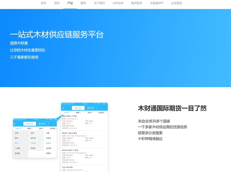Expand 品名 filter in the smaller phone mockup
Screen dimensions: 231x172
18,129
